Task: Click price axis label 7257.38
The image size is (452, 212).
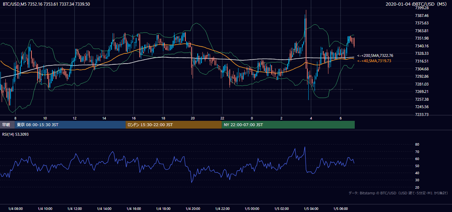Action: [422, 99]
